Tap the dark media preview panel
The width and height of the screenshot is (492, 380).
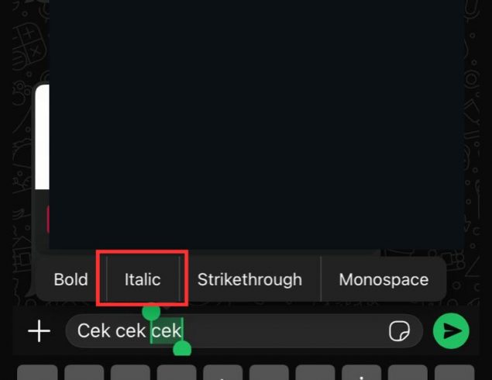256,124
